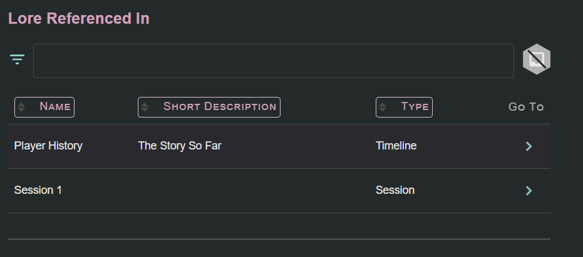Sort entries by the Type label
This screenshot has height=257, width=583.
pyautogui.click(x=415, y=107)
